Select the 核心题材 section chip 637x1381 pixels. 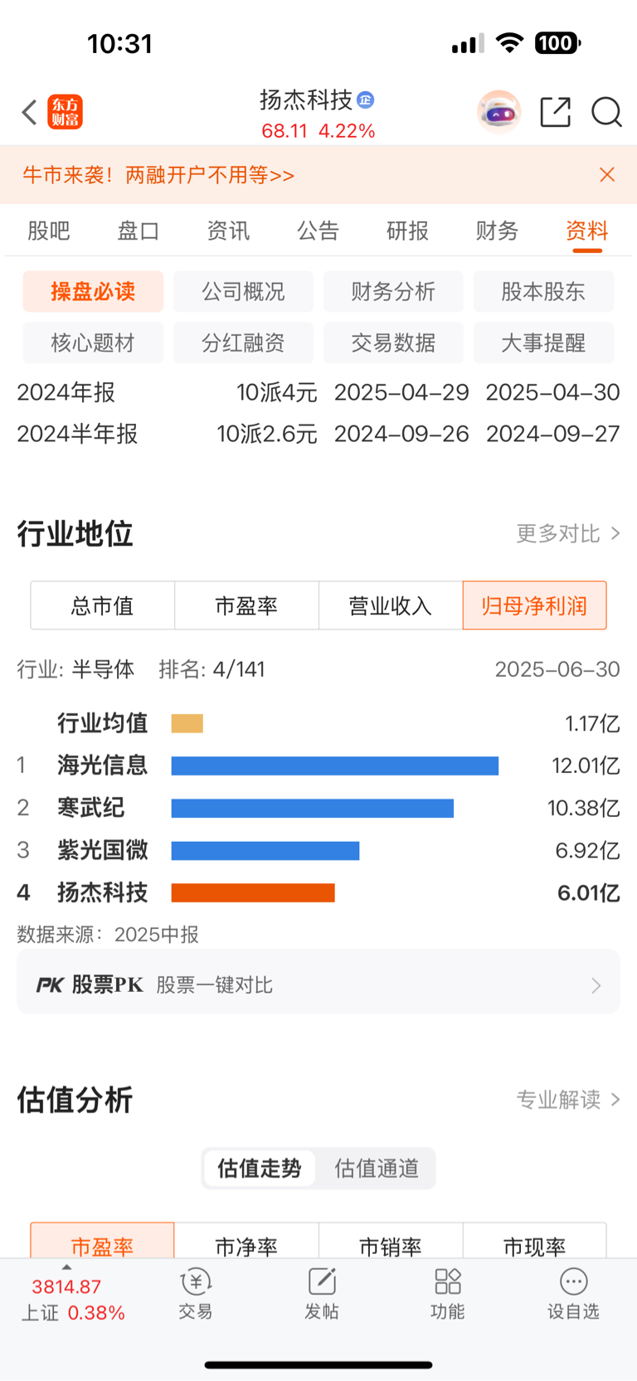[93, 343]
